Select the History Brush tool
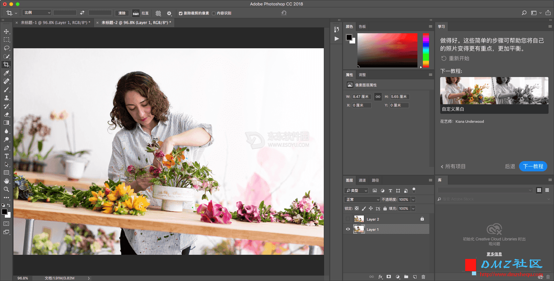The width and height of the screenshot is (554, 281). pos(6,106)
